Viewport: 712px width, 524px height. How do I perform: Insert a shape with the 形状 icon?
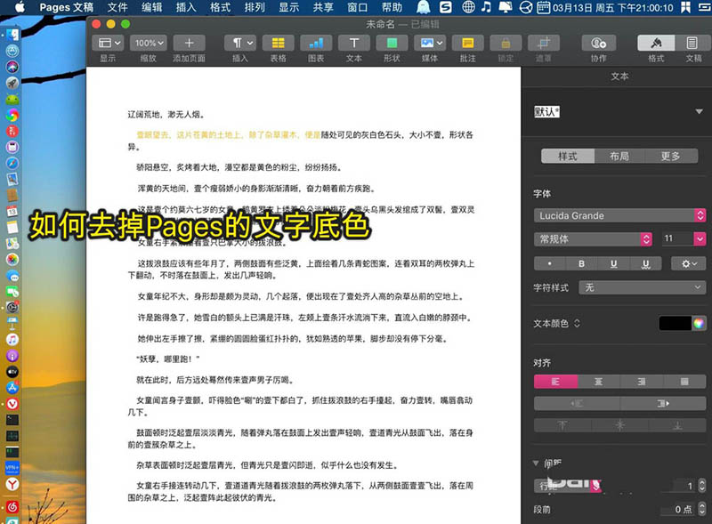point(392,43)
